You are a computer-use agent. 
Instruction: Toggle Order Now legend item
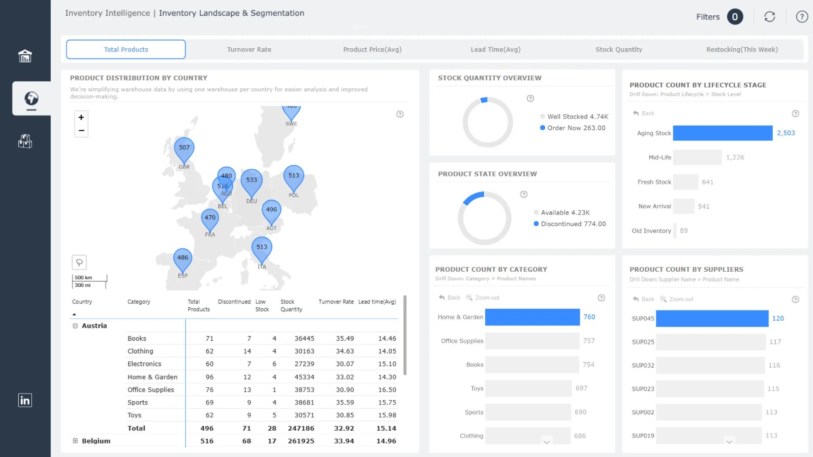click(x=572, y=128)
